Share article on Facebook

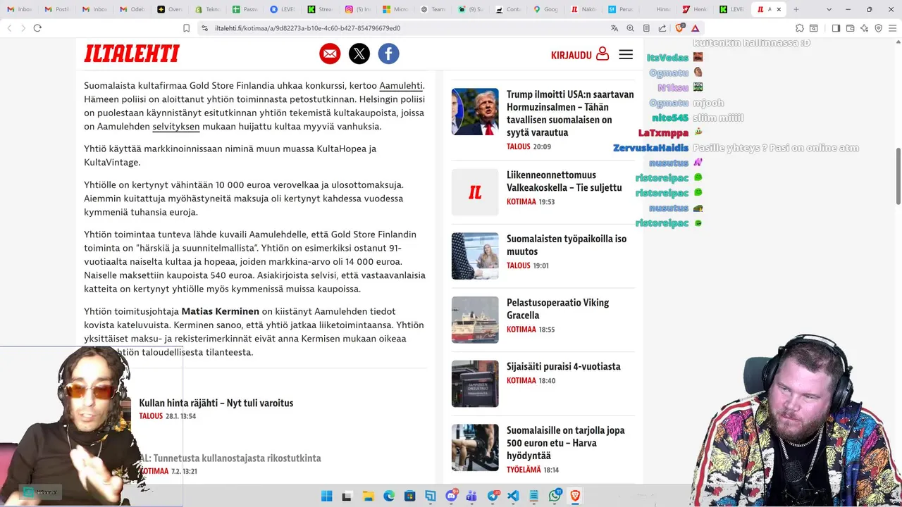pyautogui.click(x=388, y=54)
